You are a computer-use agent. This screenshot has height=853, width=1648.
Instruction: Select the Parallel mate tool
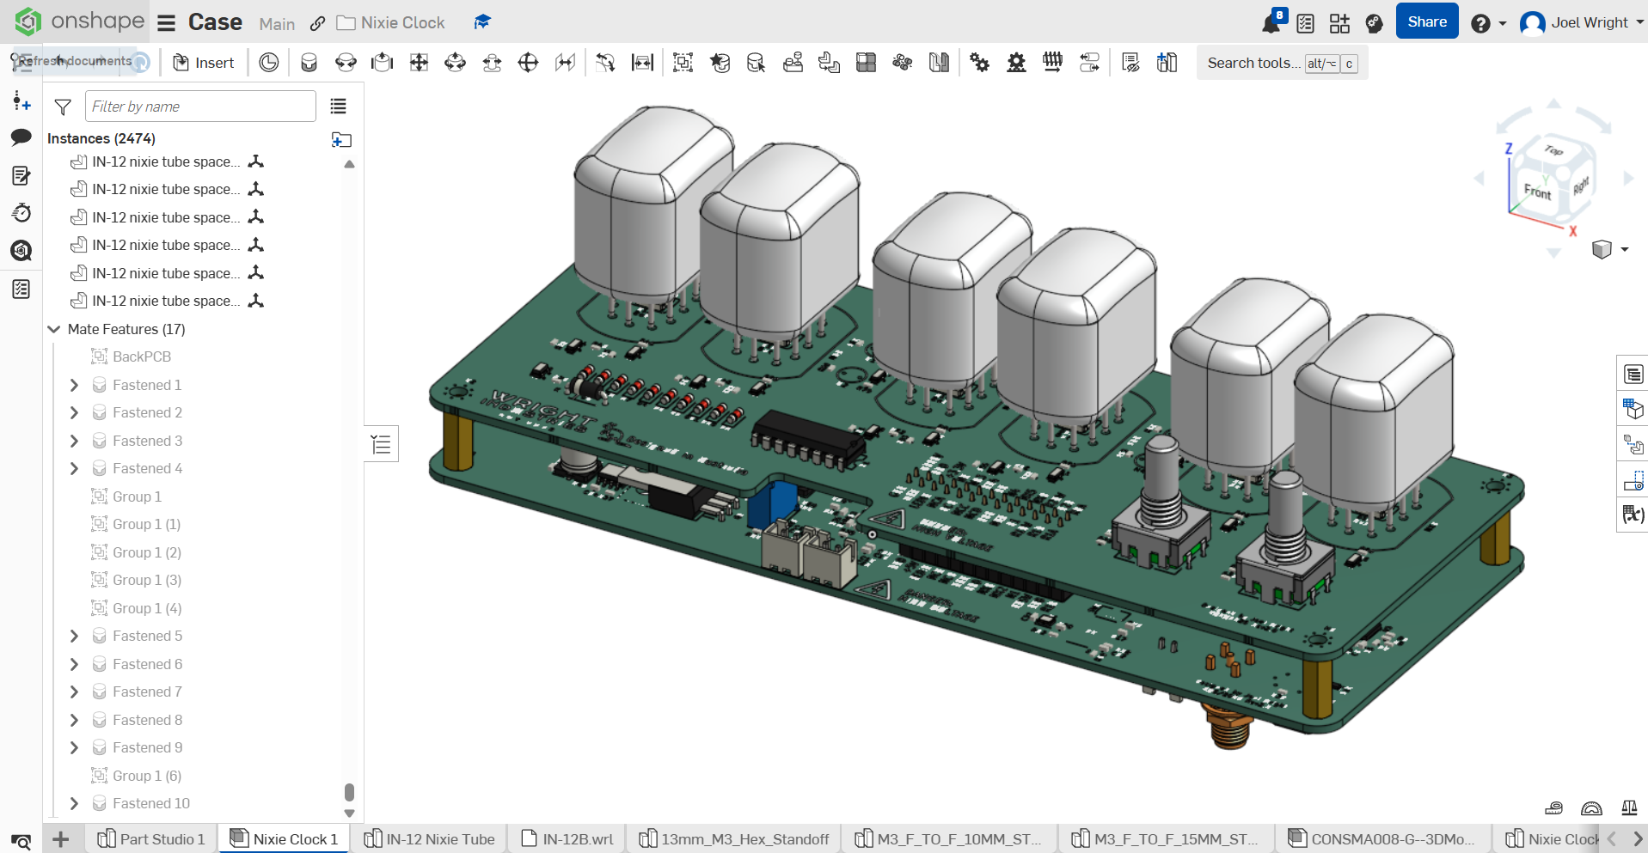pos(565,63)
